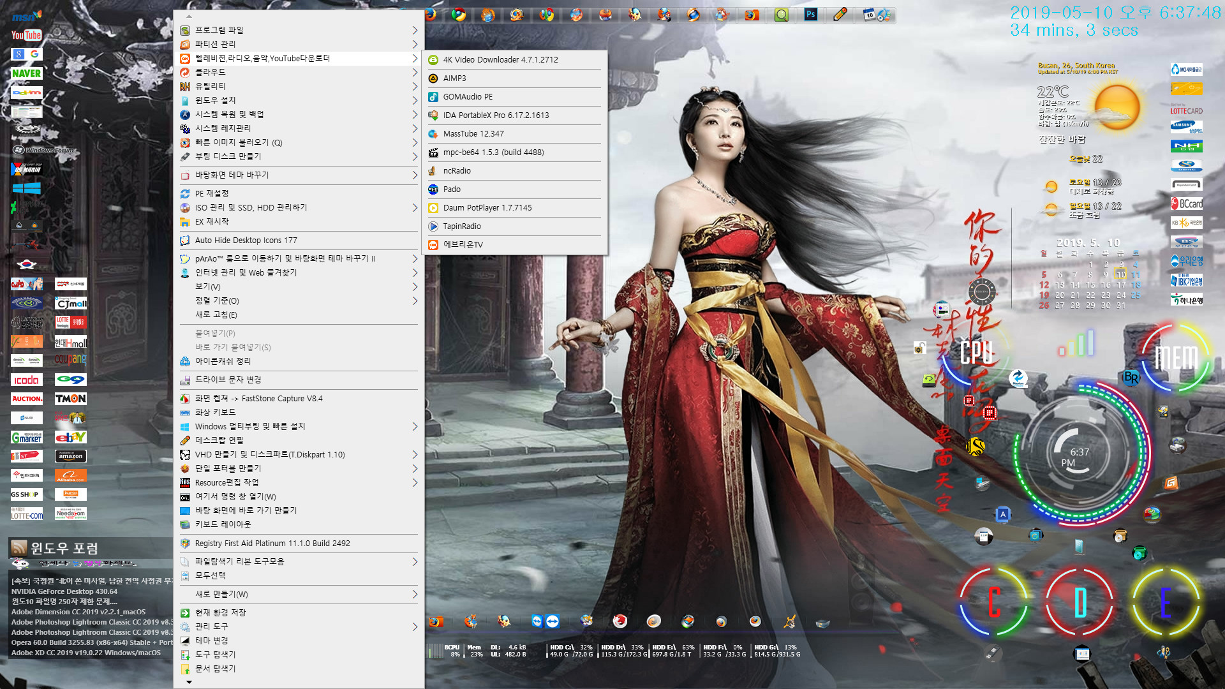
Task: Open Adobe XD CC 2019 feed link
Action: coord(86,653)
